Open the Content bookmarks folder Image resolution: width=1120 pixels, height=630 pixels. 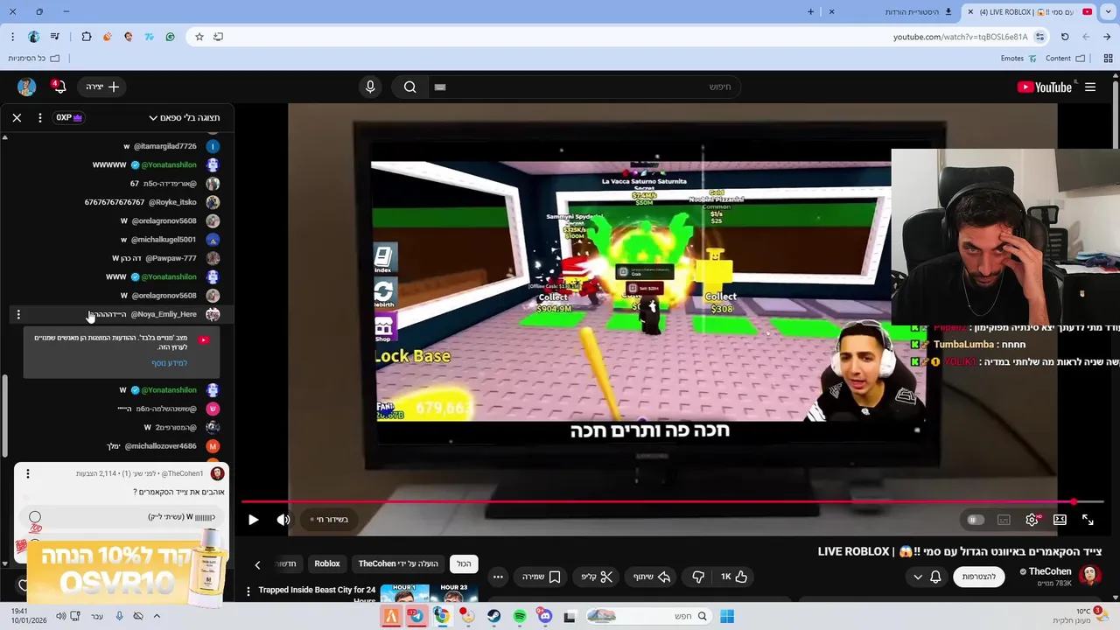[1065, 59]
